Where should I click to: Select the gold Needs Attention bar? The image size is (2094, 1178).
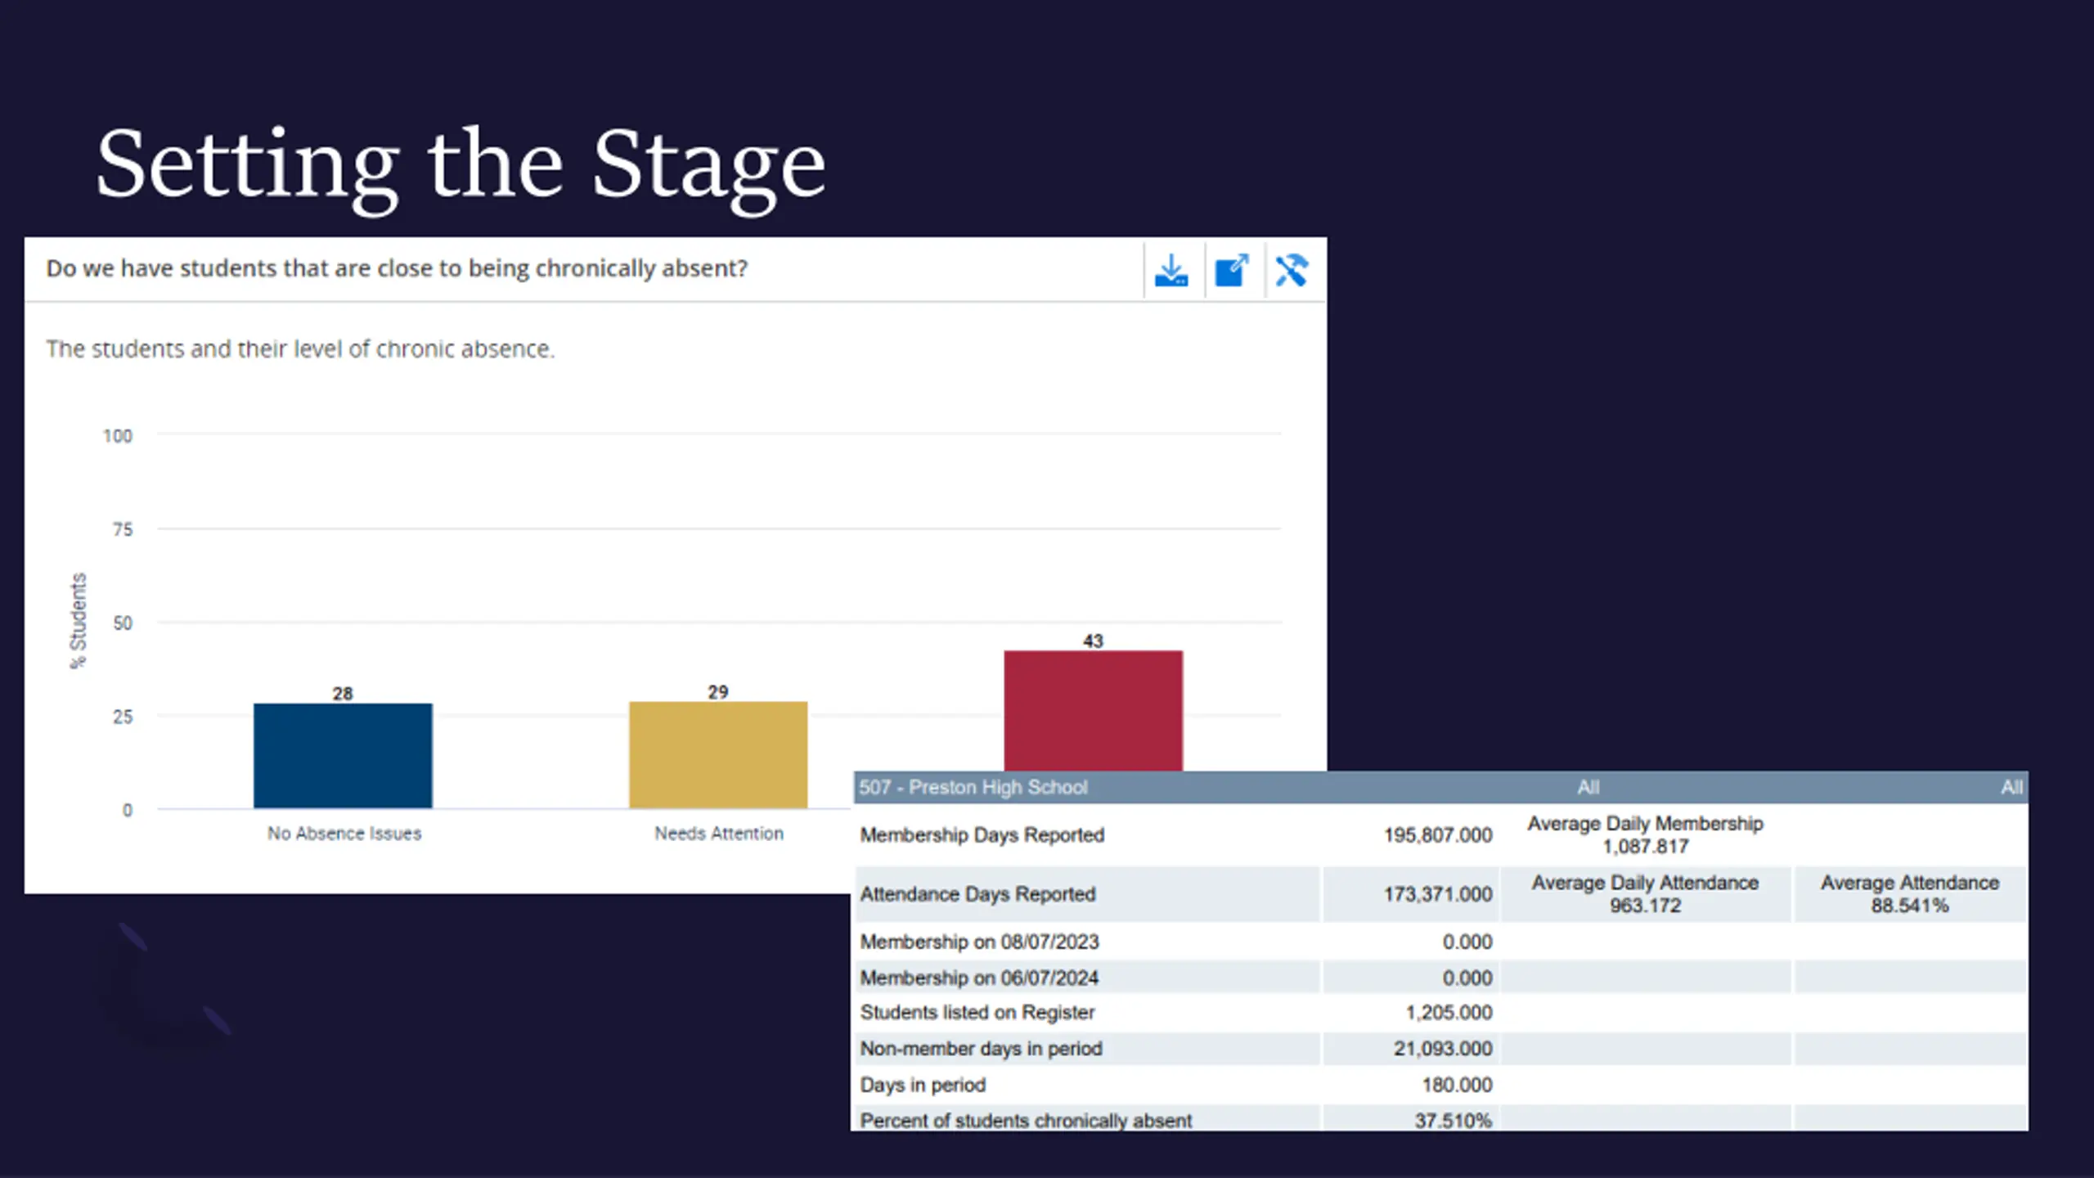pyautogui.click(x=718, y=754)
